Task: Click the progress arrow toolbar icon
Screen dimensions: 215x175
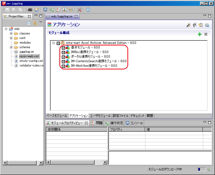Action: pos(52,10)
